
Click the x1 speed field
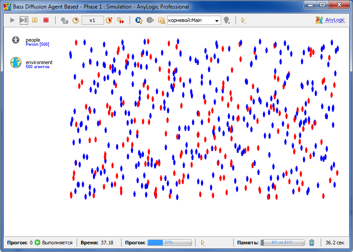[x=92, y=20]
